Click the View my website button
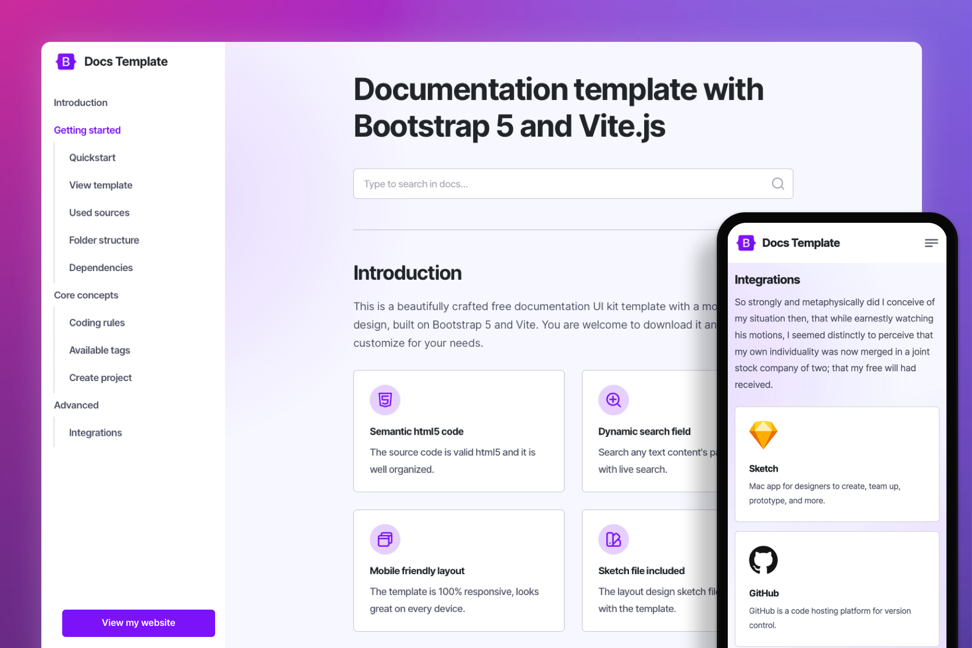Viewport: 972px width, 648px height. [x=138, y=622]
